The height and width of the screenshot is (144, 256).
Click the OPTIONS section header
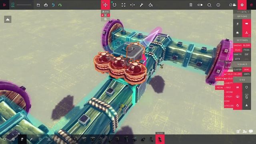(242, 16)
